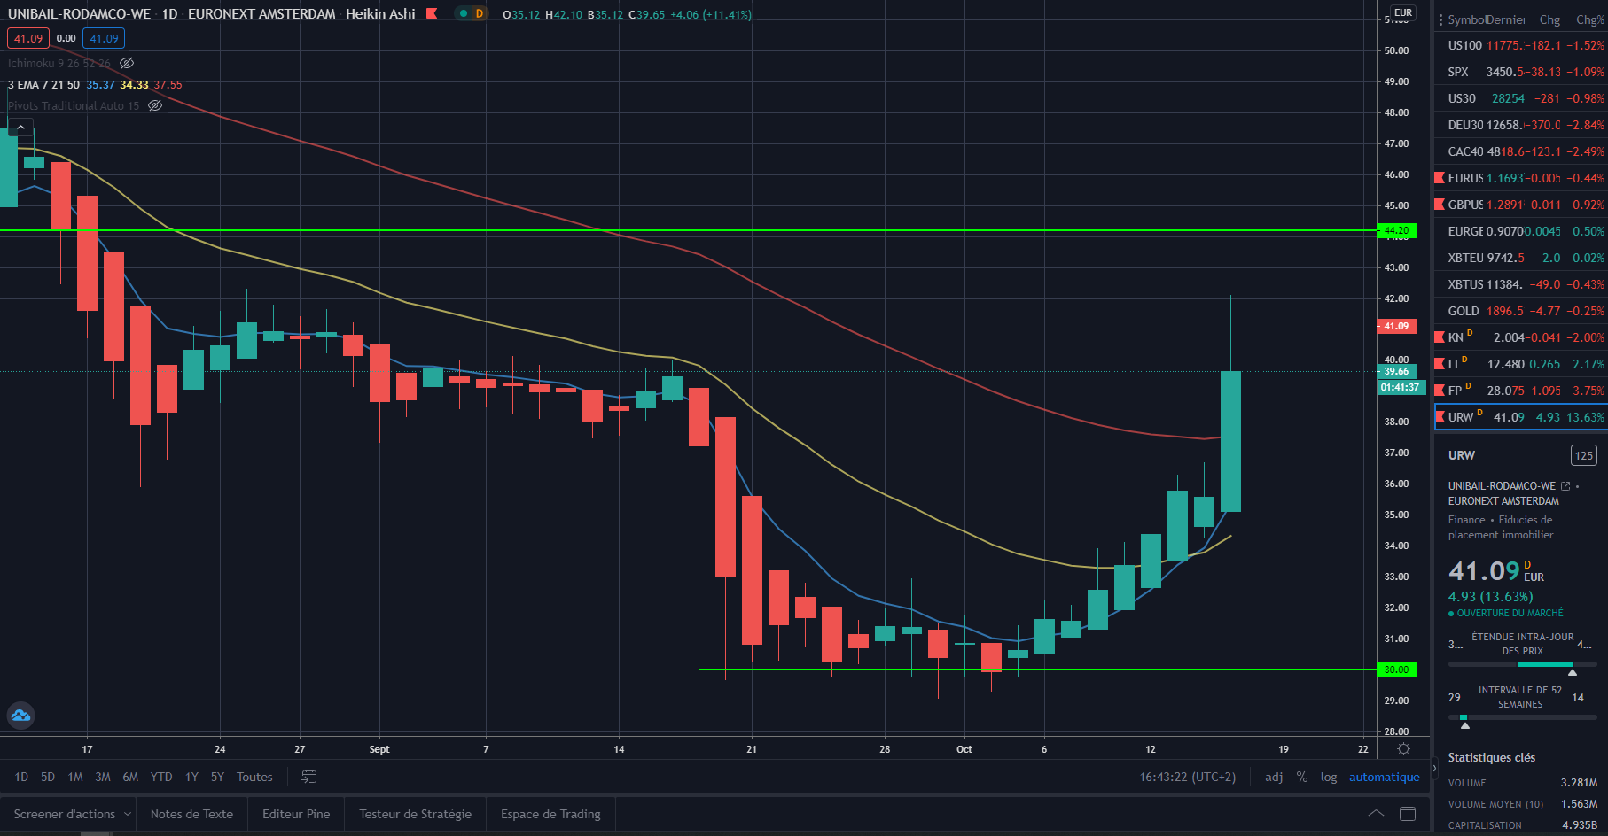Image resolution: width=1608 pixels, height=836 pixels.
Task: Click the green 30.00 horizontal line price label
Action: point(1397,670)
